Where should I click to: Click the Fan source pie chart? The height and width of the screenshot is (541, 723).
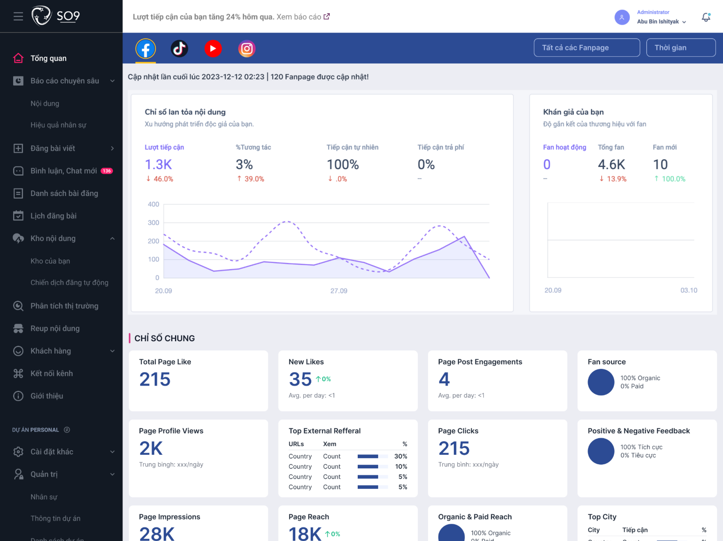pos(601,382)
